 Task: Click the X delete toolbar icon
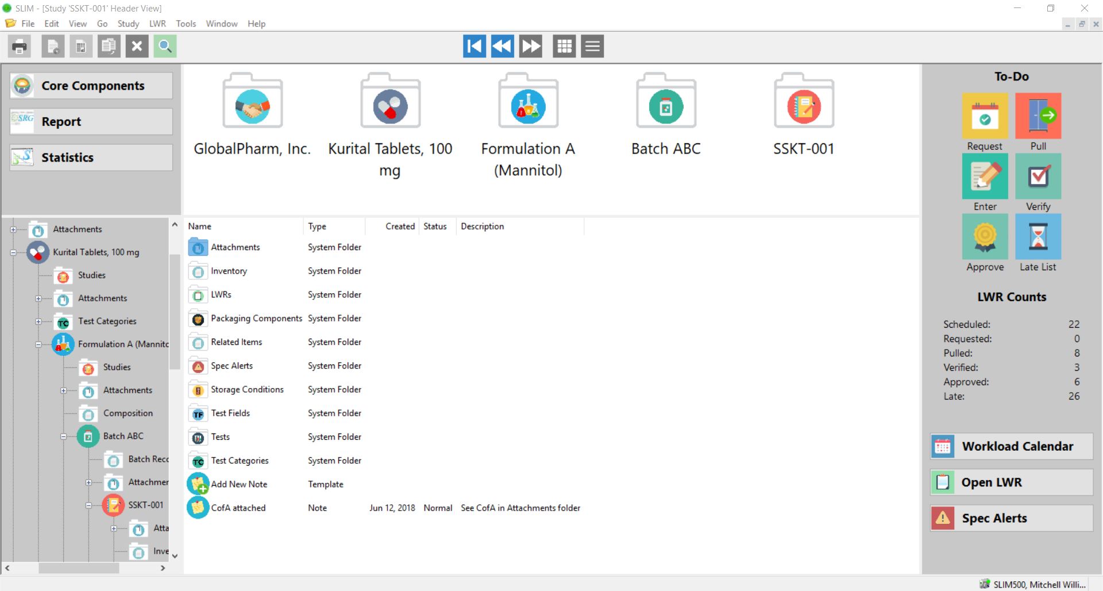coord(137,47)
